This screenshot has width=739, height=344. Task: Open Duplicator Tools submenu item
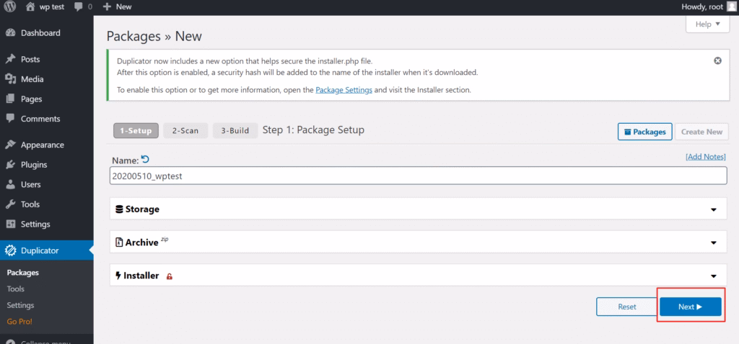[16, 289]
